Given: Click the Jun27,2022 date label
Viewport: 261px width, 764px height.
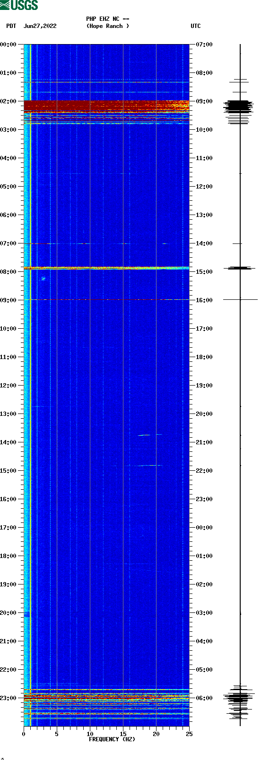Looking at the screenshot, I should (x=40, y=26).
